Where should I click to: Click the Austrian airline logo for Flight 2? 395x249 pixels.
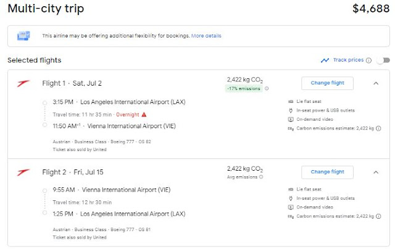pos(23,172)
